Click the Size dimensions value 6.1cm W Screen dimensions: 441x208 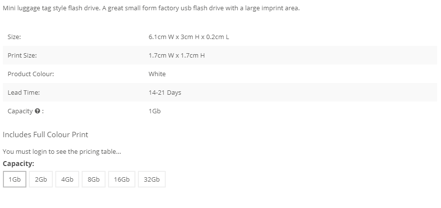(189, 37)
